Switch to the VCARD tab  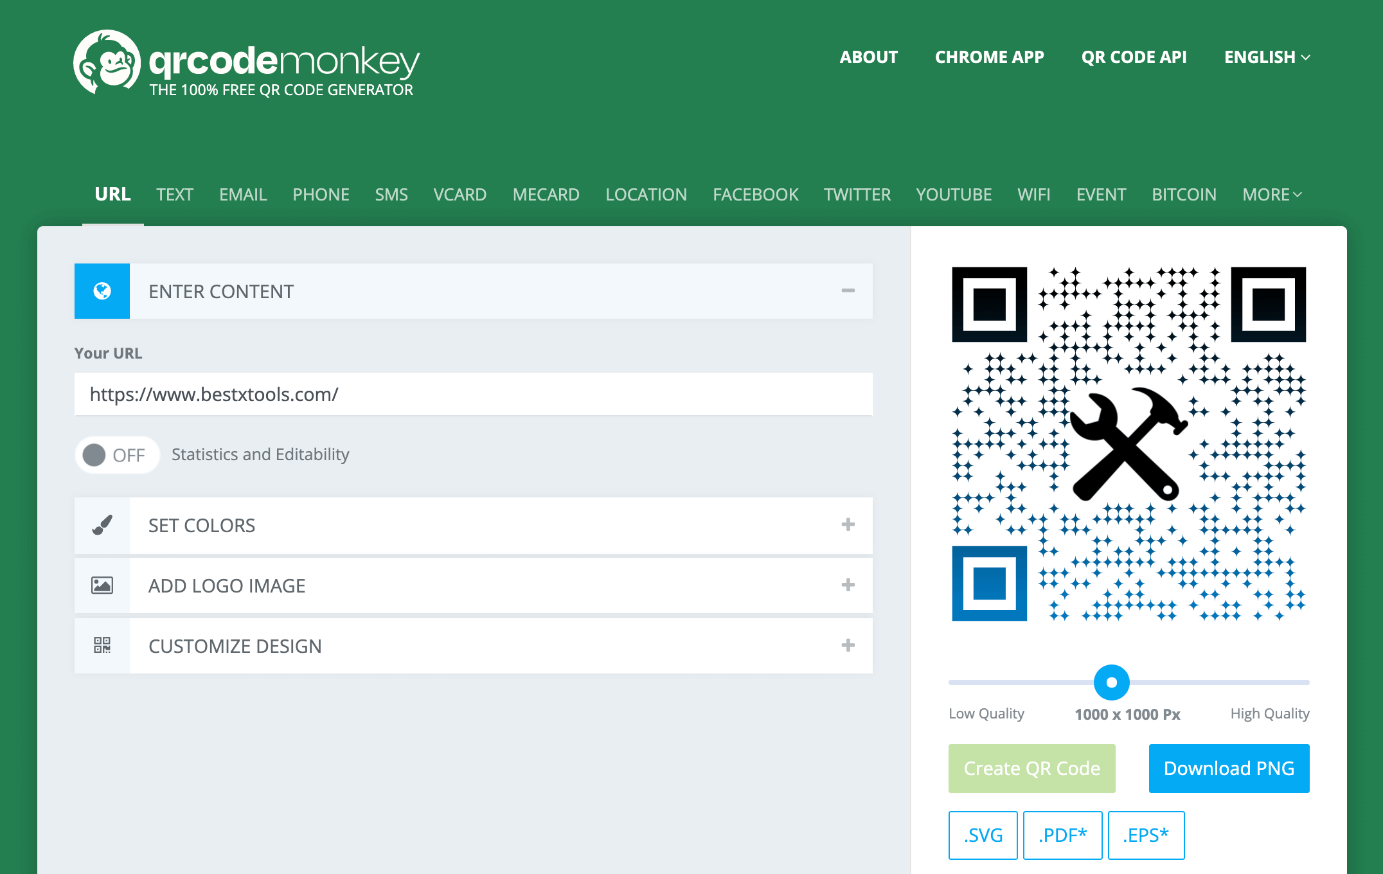coord(460,195)
